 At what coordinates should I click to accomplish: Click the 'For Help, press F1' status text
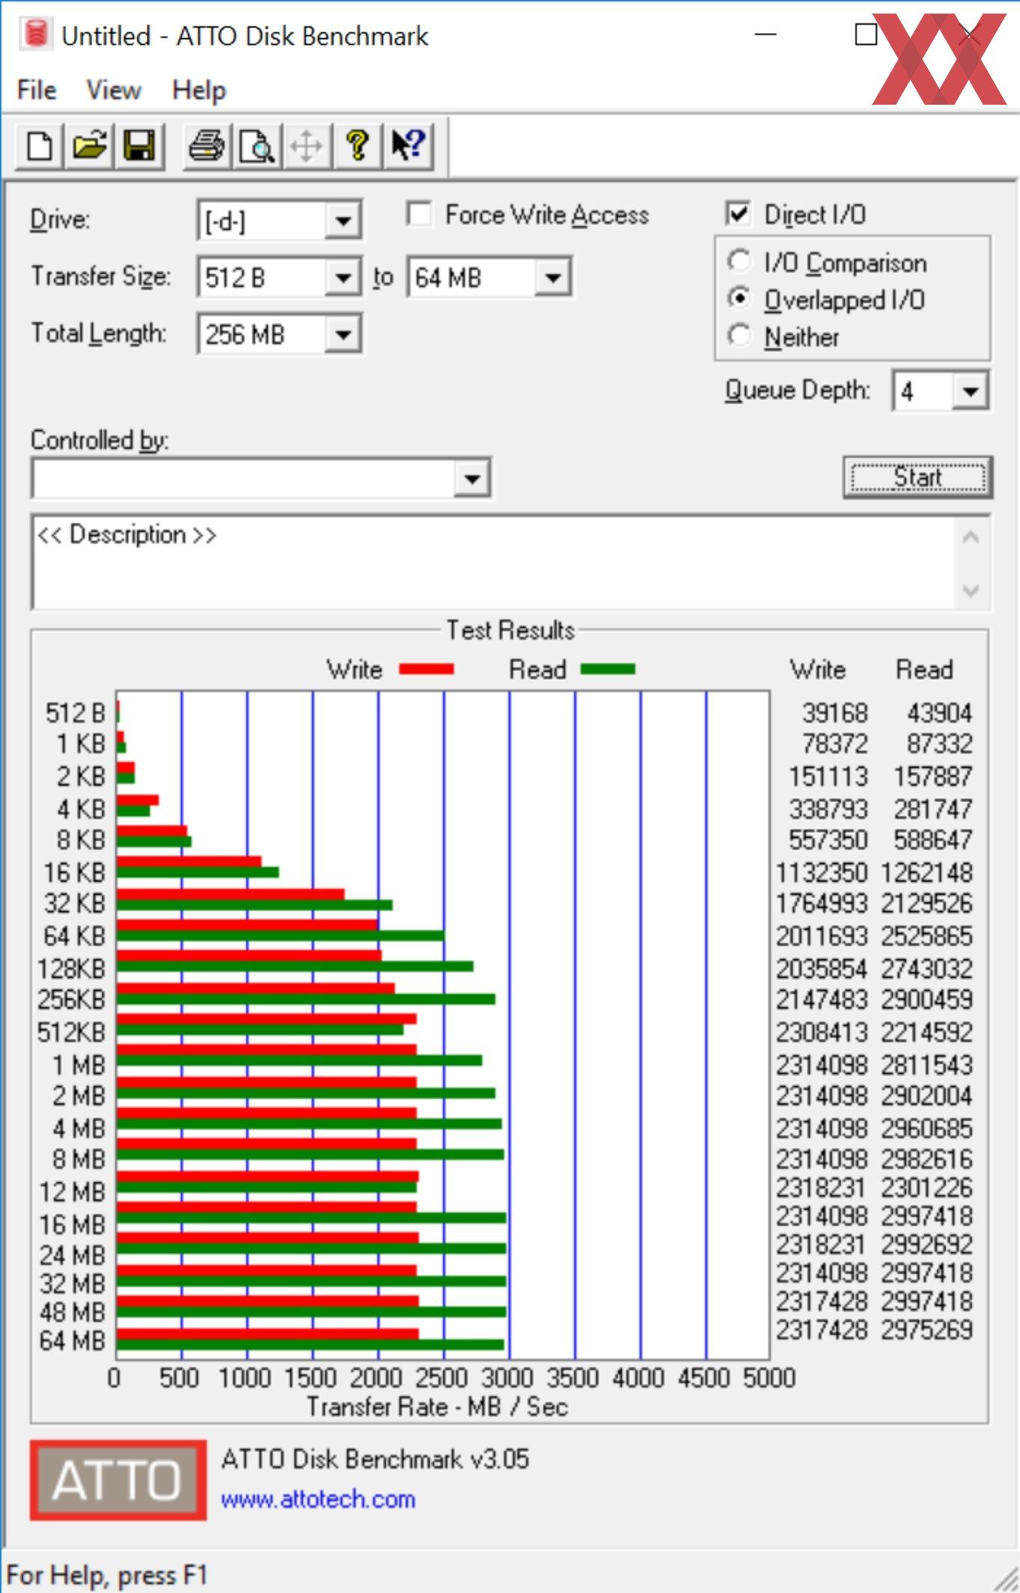[106, 1574]
